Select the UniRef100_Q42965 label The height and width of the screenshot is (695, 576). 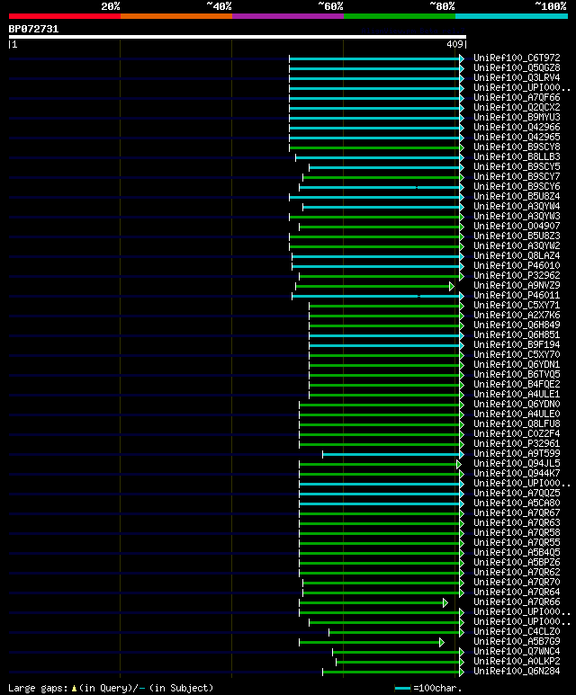(517, 137)
